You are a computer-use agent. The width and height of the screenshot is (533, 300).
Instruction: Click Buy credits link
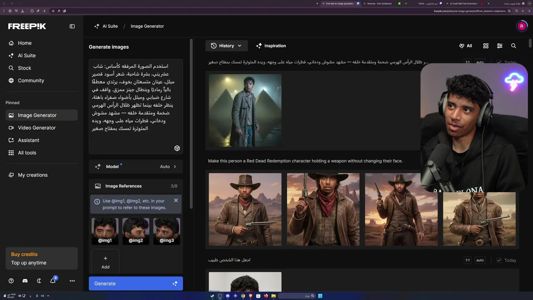tap(24, 254)
